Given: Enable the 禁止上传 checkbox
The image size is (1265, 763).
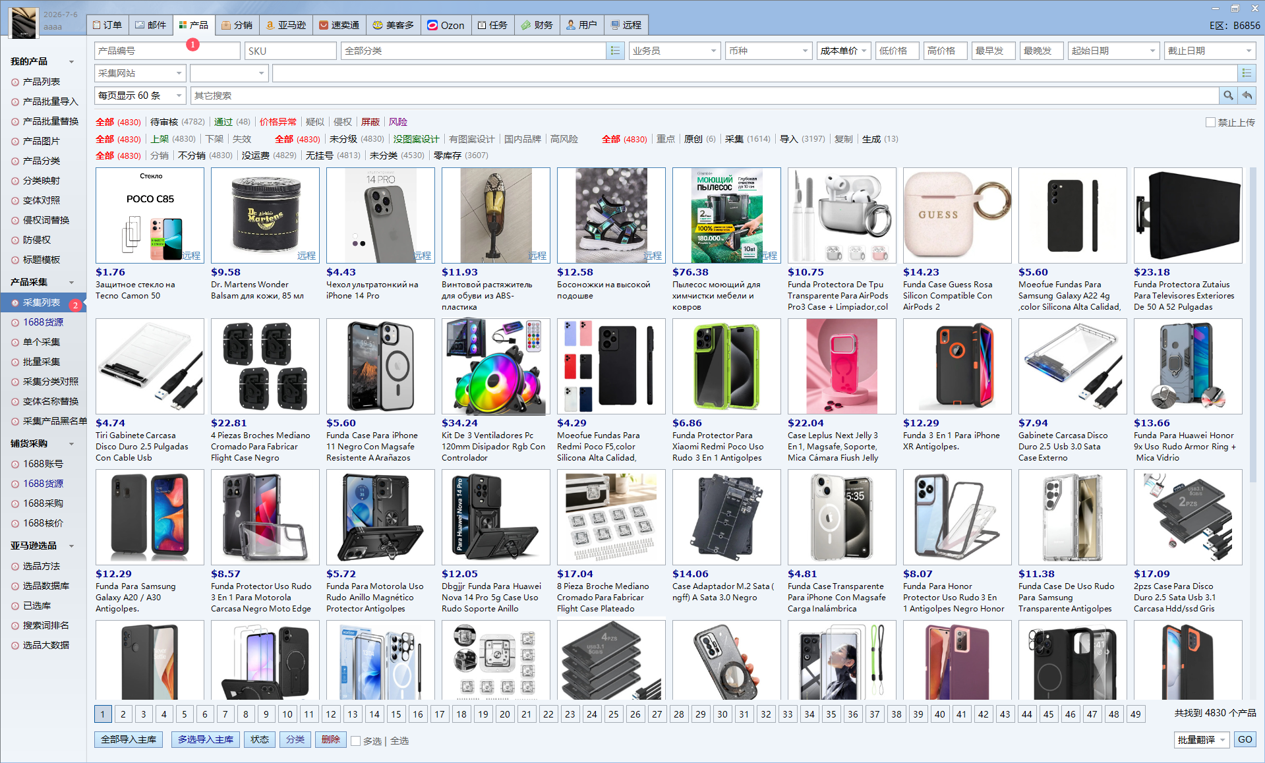Looking at the screenshot, I should coord(1210,123).
